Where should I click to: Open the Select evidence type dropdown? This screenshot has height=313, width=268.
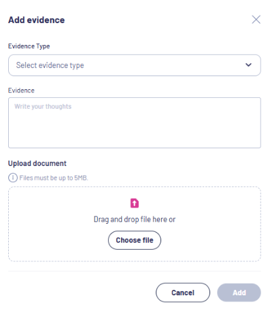tap(135, 65)
